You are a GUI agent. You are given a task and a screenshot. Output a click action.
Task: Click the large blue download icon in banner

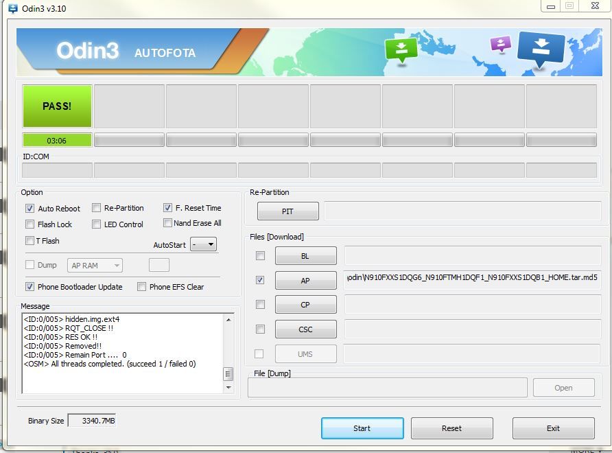541,49
